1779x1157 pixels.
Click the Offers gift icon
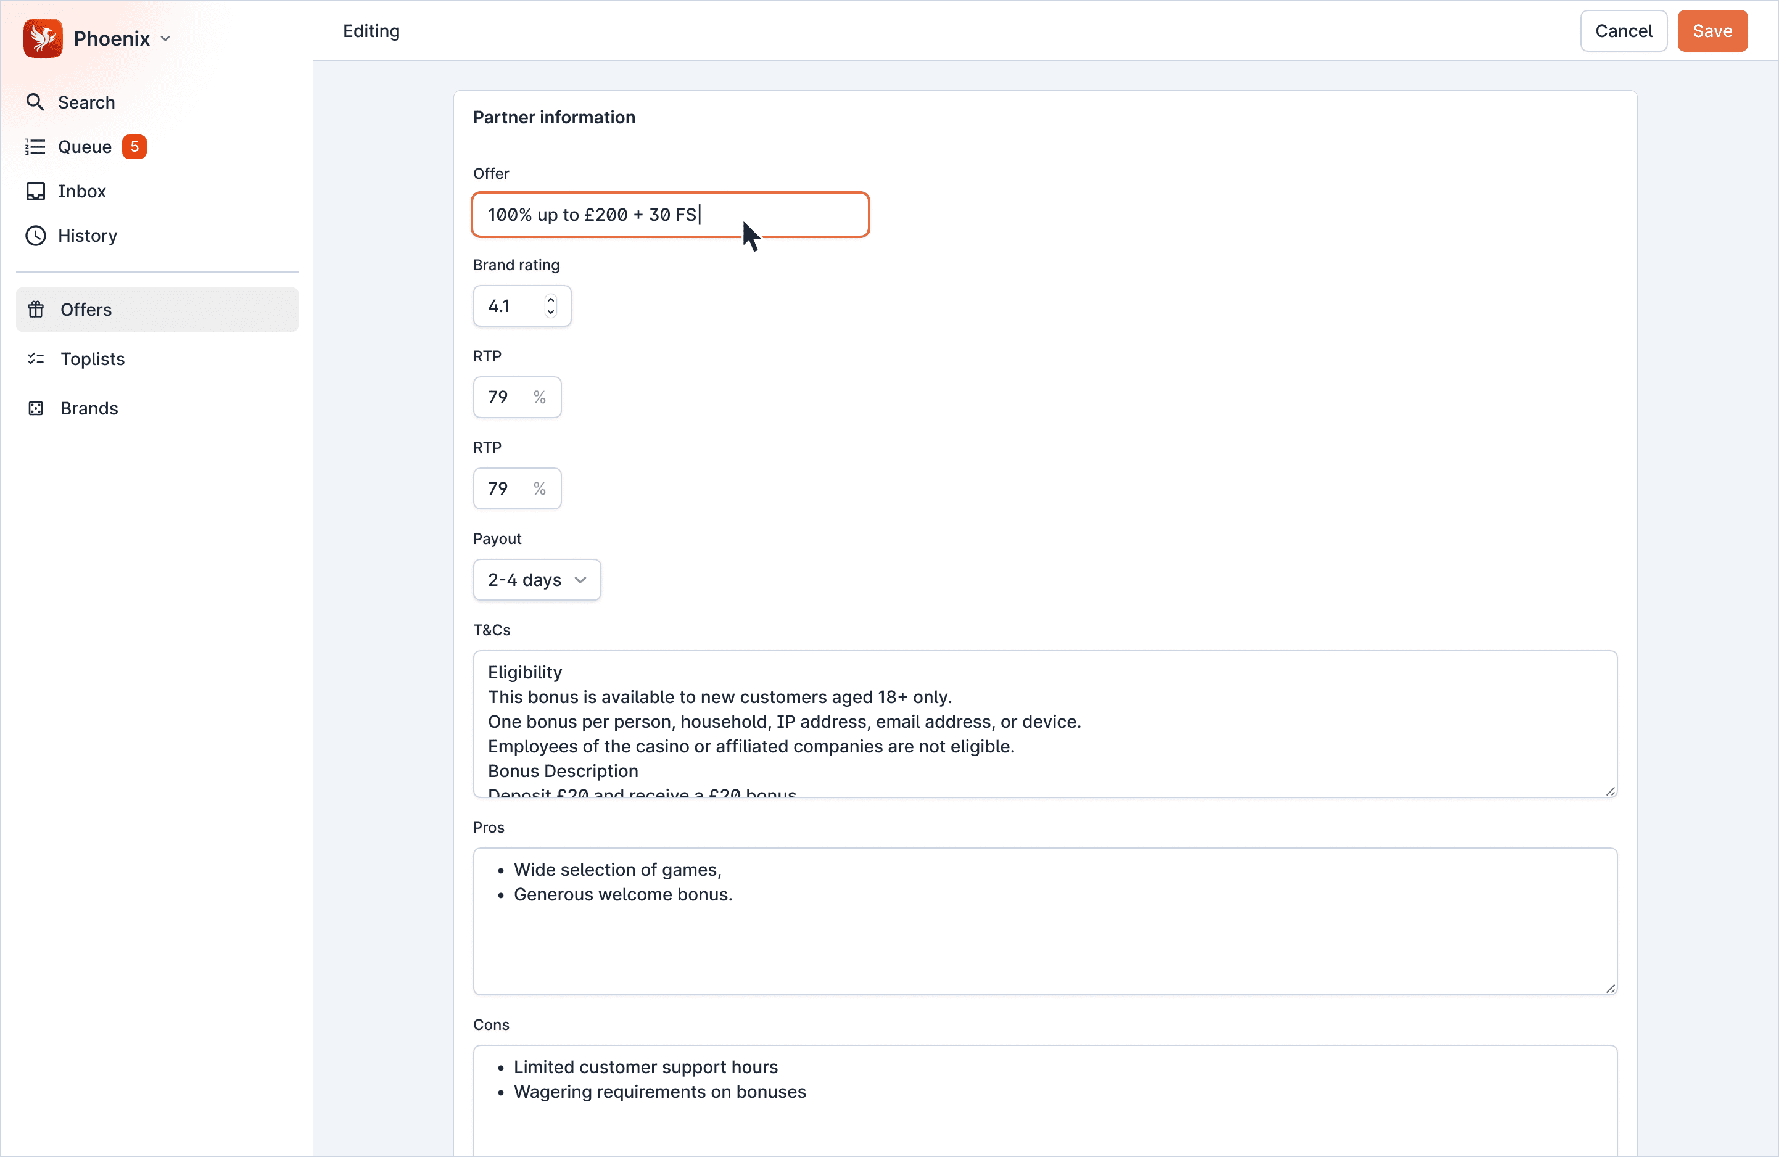tap(36, 310)
